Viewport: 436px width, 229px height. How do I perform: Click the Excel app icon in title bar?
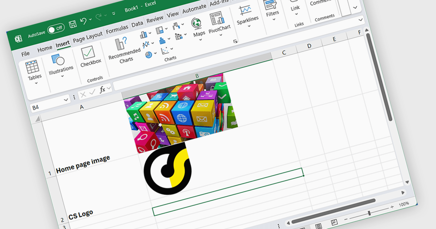[18, 39]
